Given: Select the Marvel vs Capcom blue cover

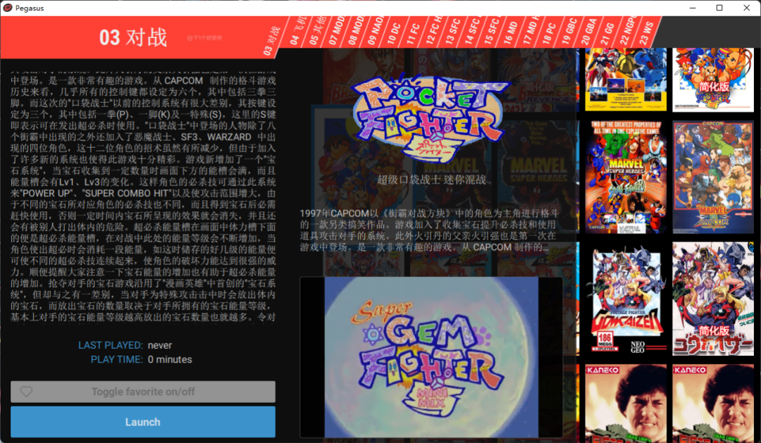Looking at the screenshot, I should (713, 177).
